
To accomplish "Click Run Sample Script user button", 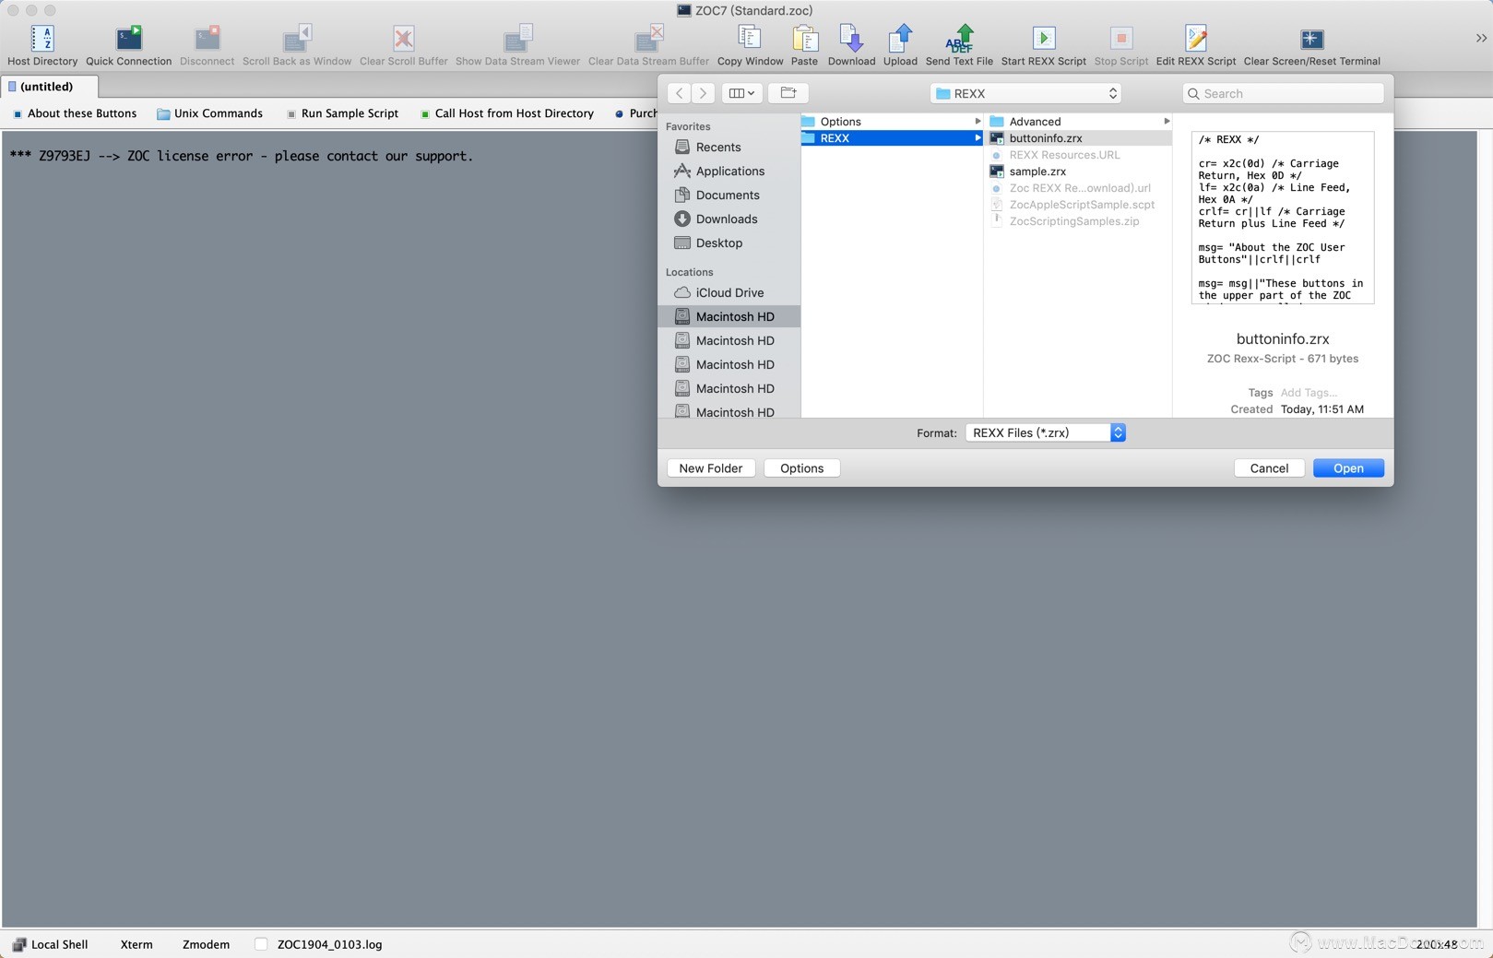I will click(x=342, y=113).
